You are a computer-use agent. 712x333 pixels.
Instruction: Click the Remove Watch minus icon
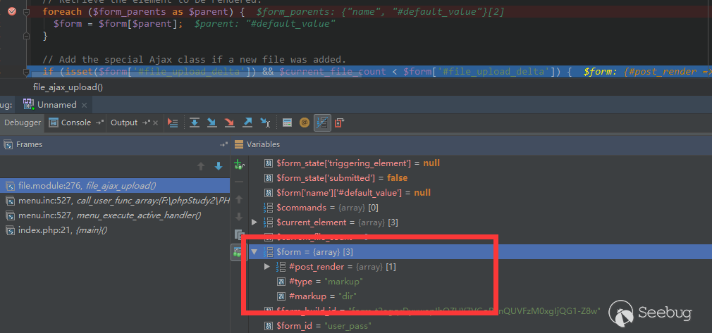(x=239, y=182)
